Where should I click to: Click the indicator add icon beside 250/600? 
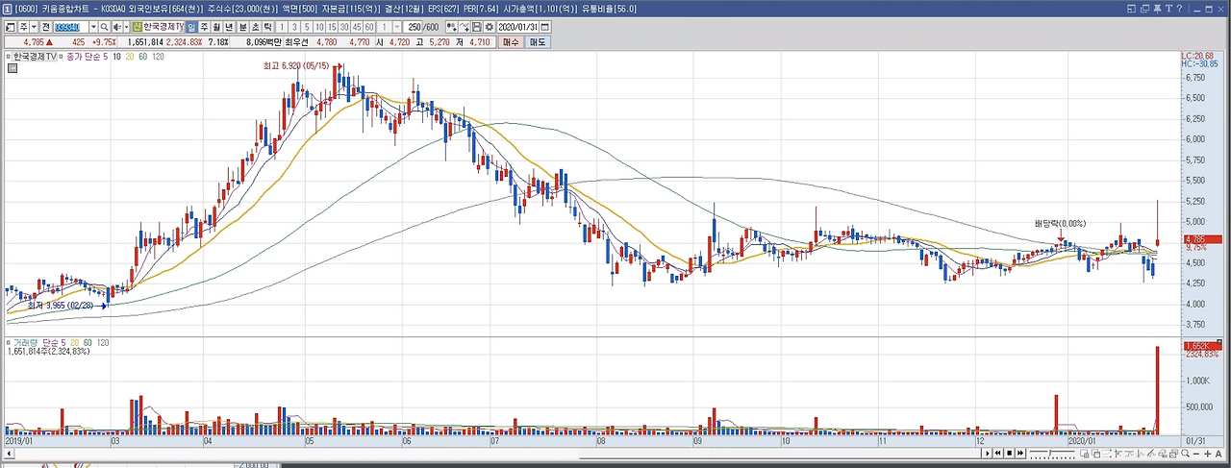[450, 27]
